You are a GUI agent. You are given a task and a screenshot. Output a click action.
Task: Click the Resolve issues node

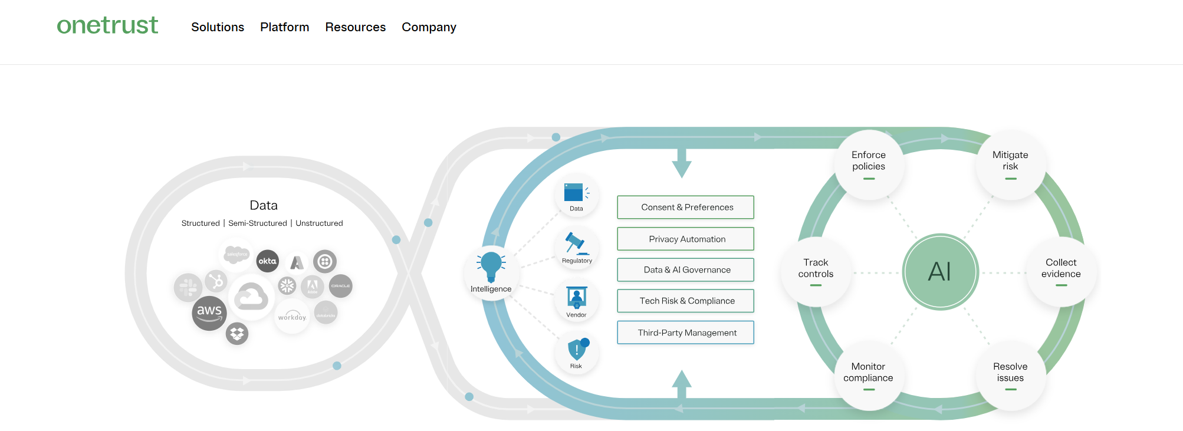point(1010,376)
